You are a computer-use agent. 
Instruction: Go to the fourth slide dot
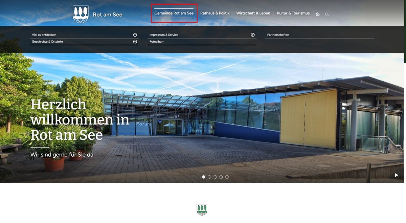221,177
